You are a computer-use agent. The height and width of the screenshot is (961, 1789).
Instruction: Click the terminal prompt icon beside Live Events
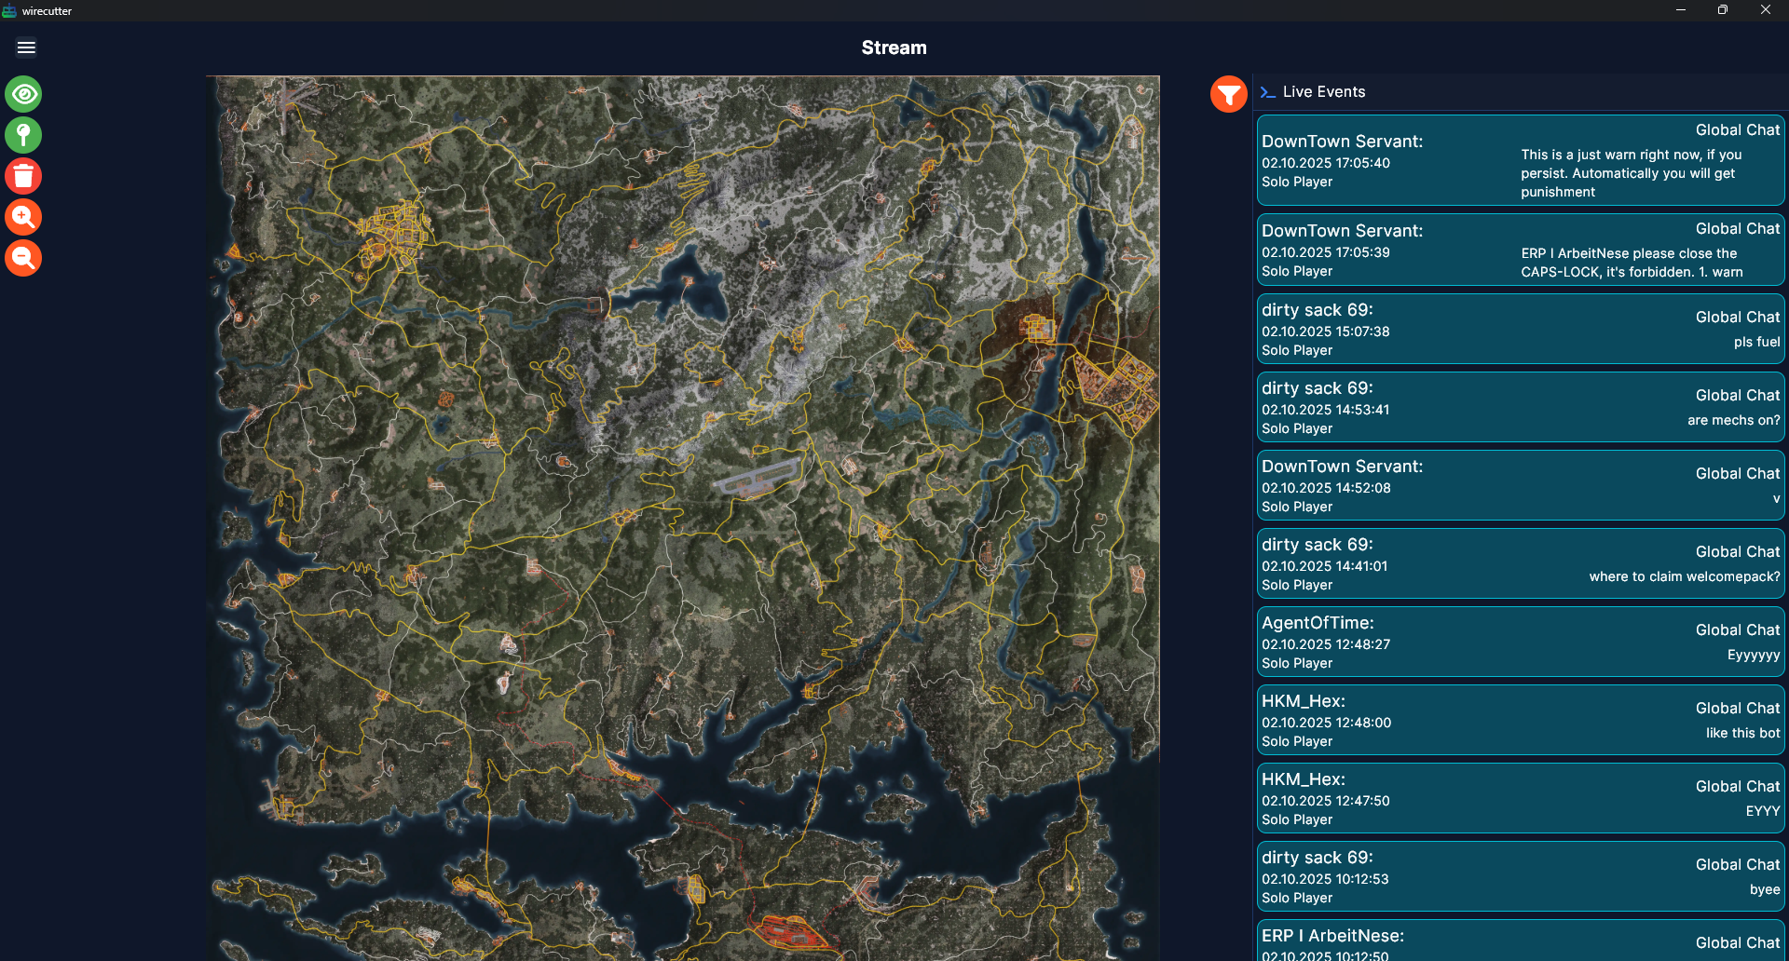(1267, 92)
